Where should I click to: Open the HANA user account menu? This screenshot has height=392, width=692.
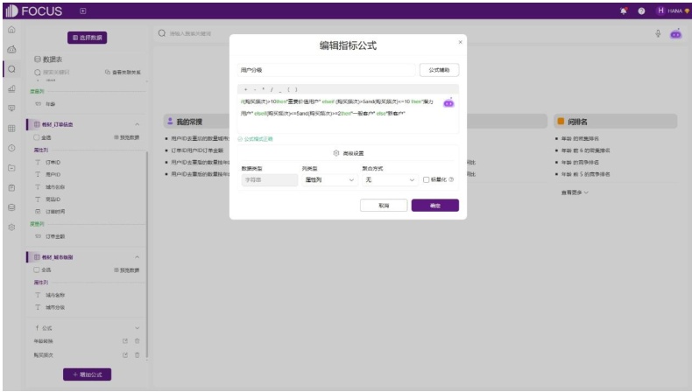pos(673,11)
